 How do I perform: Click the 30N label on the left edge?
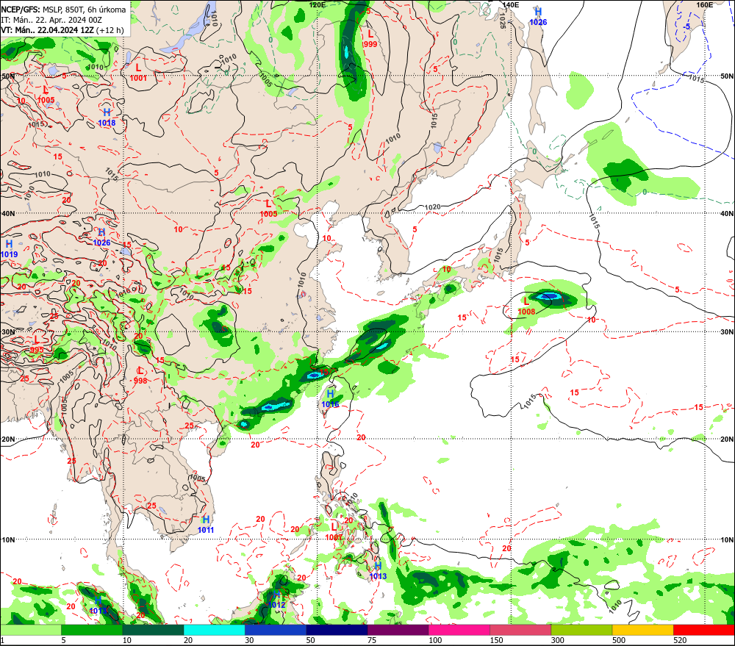coord(8,332)
